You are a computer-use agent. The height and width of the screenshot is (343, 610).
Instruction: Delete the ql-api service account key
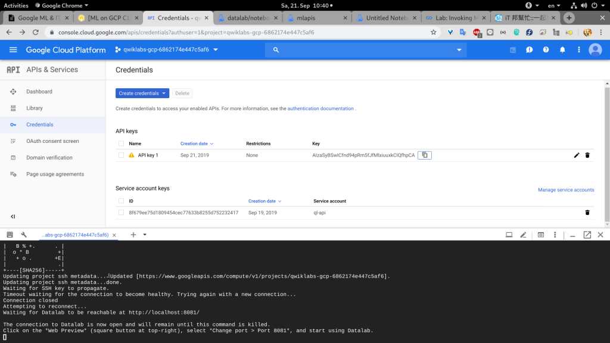point(587,213)
